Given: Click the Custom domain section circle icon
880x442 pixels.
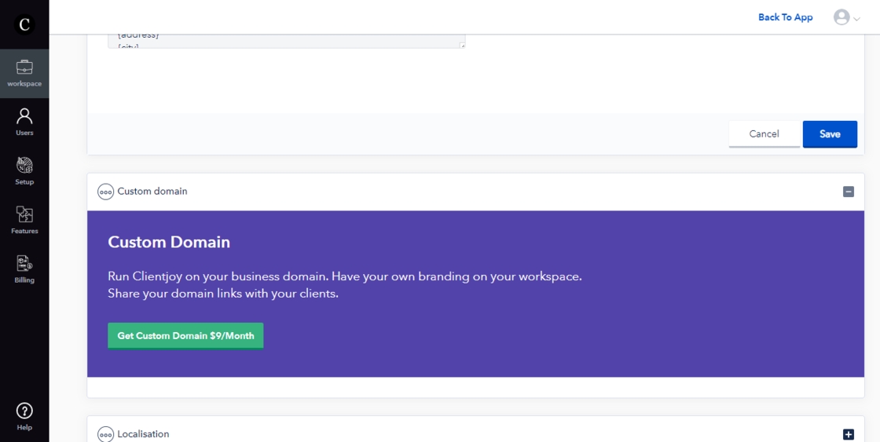Looking at the screenshot, I should coord(105,192).
